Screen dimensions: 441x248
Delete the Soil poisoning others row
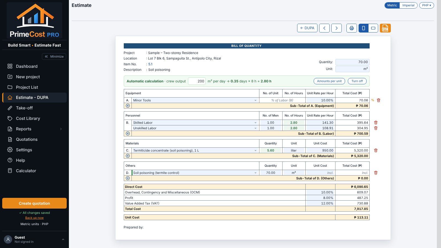click(376, 173)
